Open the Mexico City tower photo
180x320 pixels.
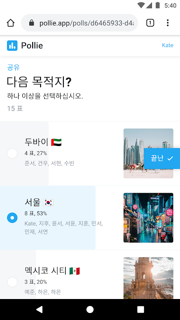[148, 278]
